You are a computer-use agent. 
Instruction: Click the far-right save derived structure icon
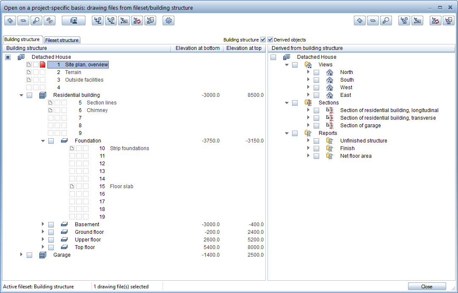[x=448, y=21]
